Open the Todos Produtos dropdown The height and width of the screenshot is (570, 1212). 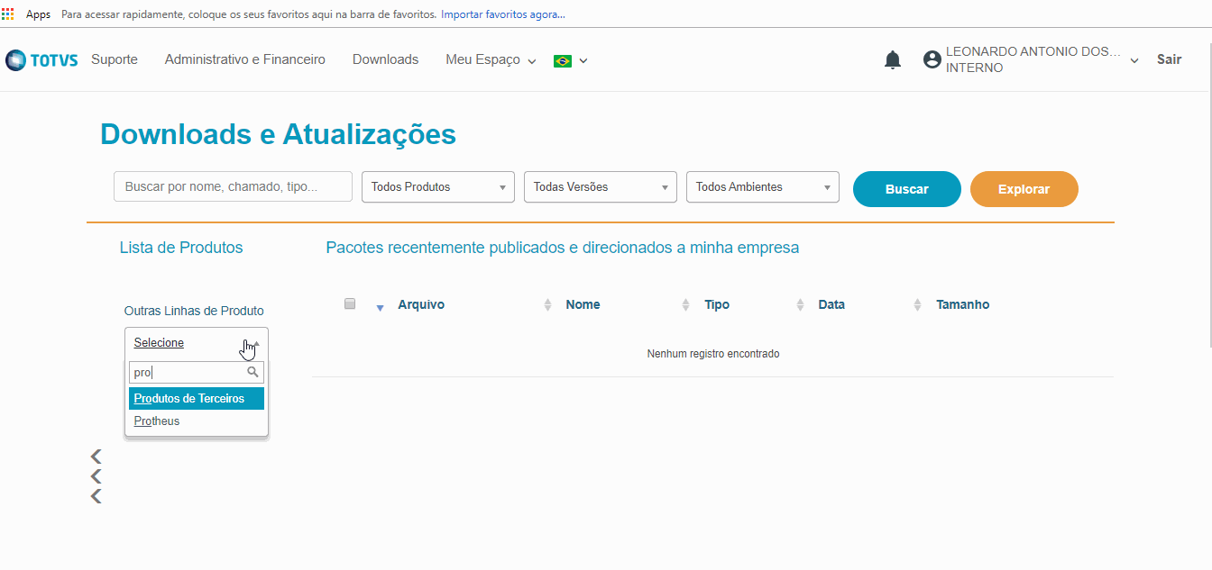437,187
